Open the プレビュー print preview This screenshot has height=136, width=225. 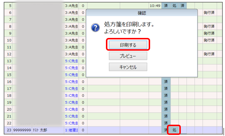tap(128, 56)
